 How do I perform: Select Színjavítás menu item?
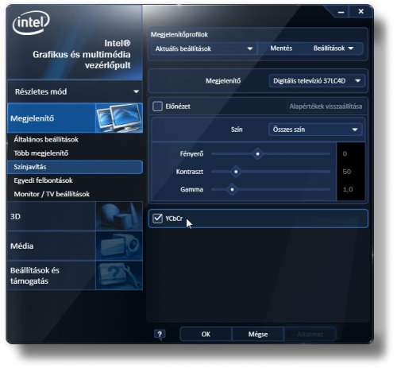75,167
